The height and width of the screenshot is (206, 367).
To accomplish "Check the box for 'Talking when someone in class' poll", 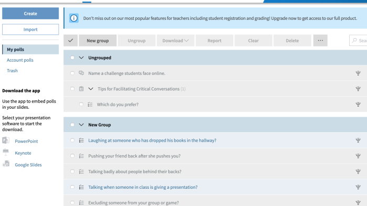I will (x=72, y=187).
